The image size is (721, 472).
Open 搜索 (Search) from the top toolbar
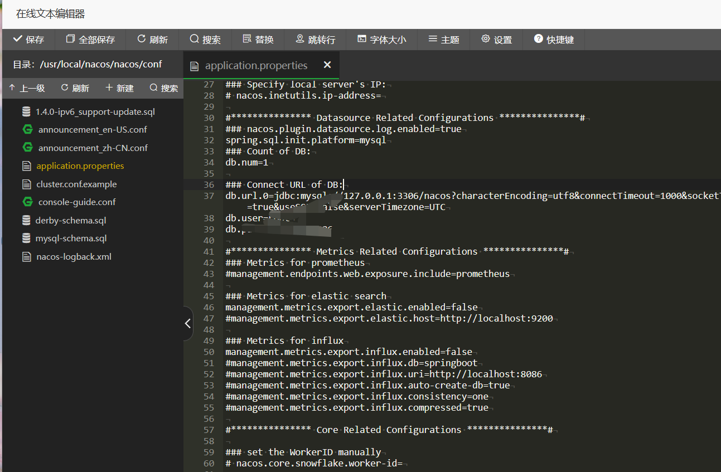coord(205,40)
